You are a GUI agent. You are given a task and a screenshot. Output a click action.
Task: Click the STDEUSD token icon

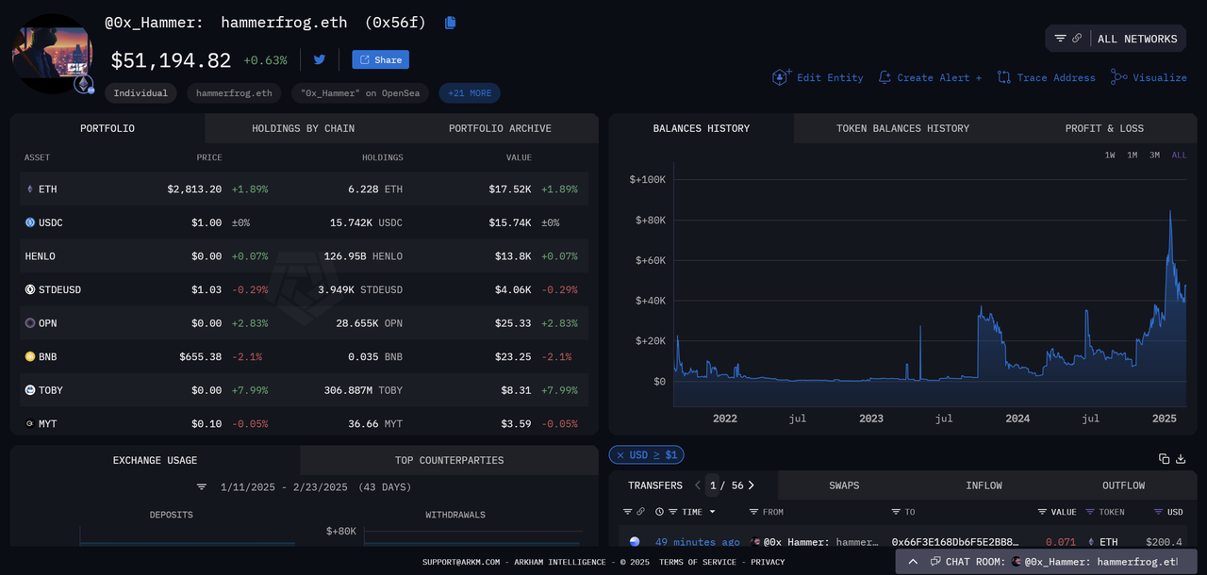[30, 289]
